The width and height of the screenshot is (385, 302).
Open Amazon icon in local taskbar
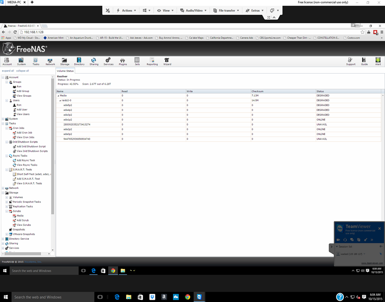tap(164, 297)
